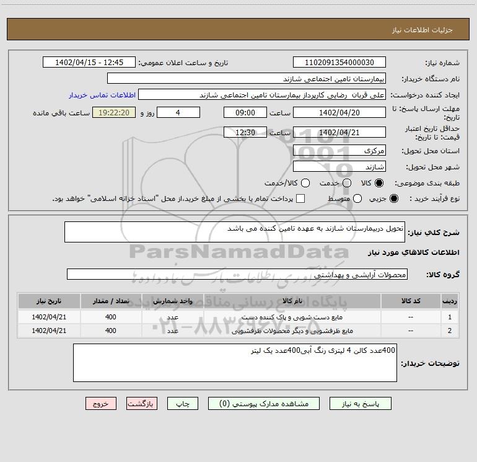Toggle the اسناد خزانه اسلامی payment checkbox

click(x=300, y=198)
